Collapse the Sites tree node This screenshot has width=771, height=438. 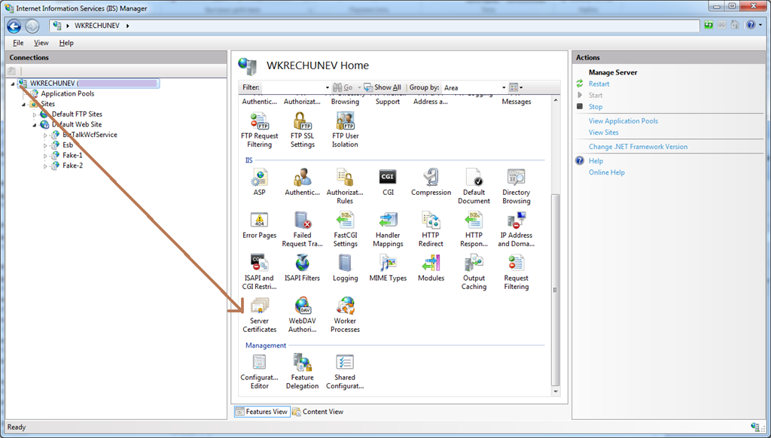[23, 104]
